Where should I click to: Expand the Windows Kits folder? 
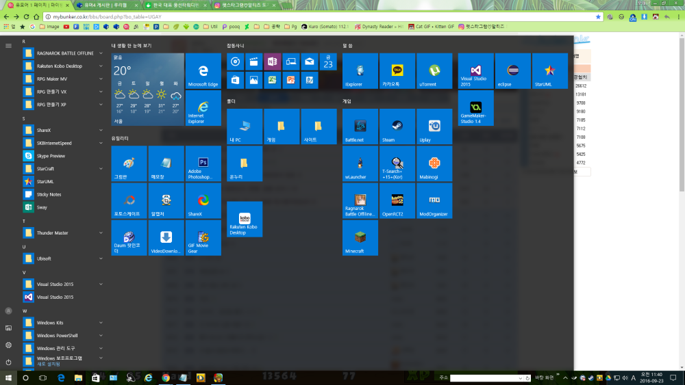[63, 323]
